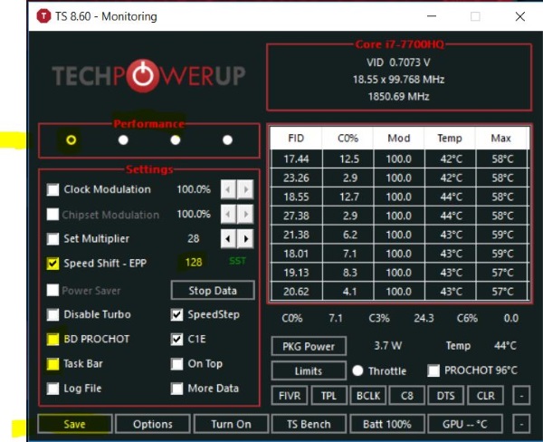The image size is (543, 442).
Task: Click the Stop Data button
Action: pos(213,290)
